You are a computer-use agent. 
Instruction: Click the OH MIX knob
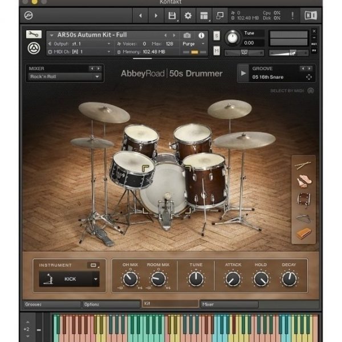coord(131,279)
